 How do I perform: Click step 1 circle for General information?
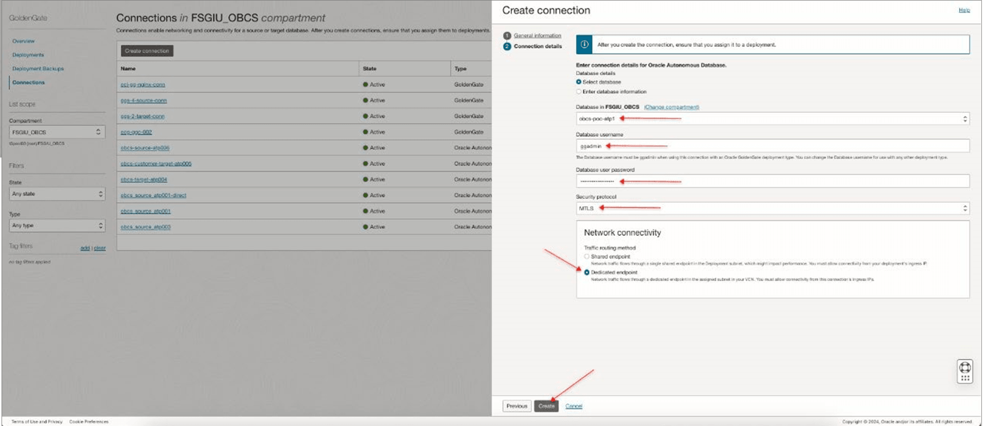click(507, 35)
